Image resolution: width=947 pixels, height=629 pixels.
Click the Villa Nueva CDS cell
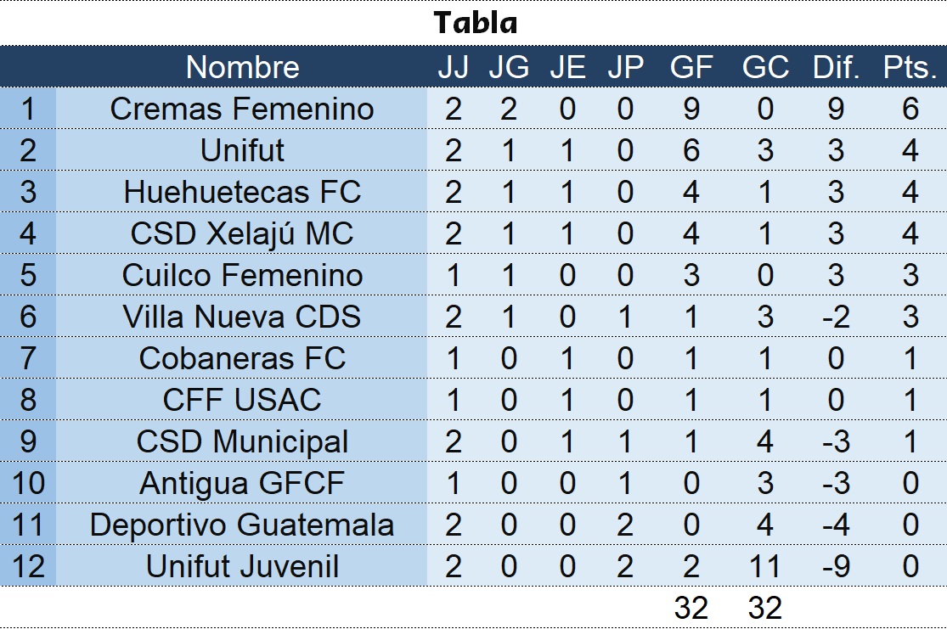point(242,317)
